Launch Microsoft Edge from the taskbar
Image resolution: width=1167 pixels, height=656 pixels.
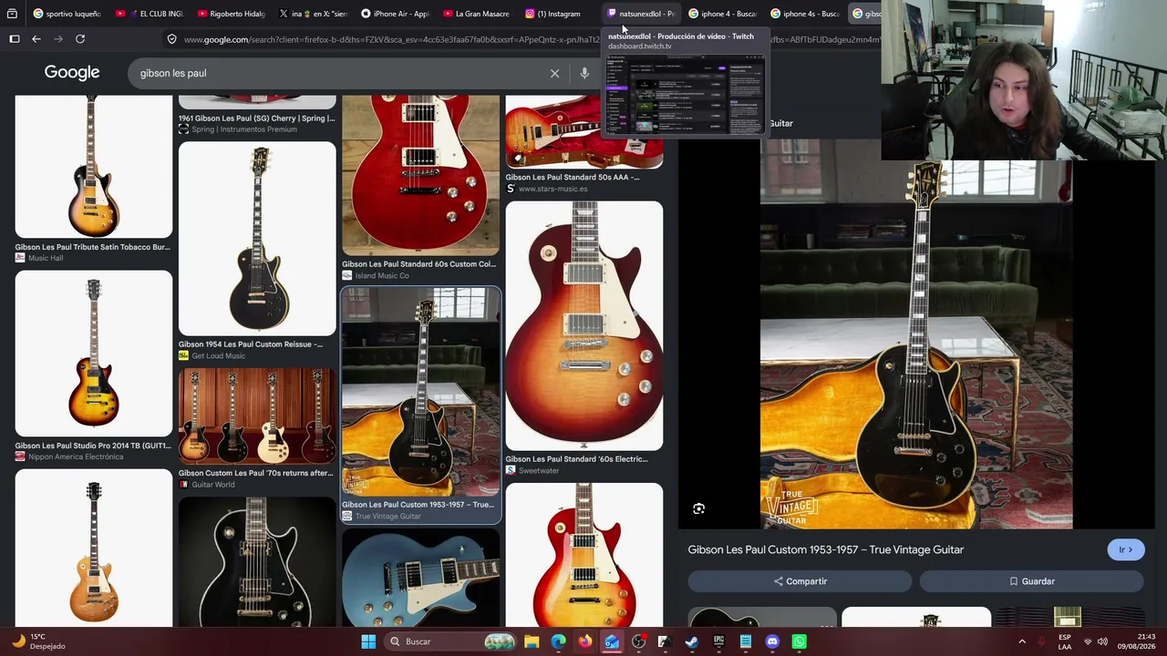coord(558,641)
